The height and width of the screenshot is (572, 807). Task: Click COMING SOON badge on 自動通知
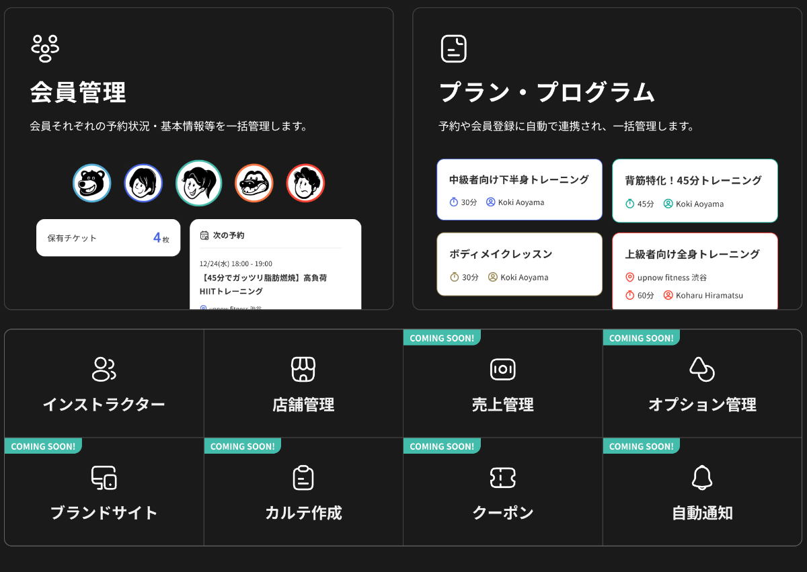point(642,446)
